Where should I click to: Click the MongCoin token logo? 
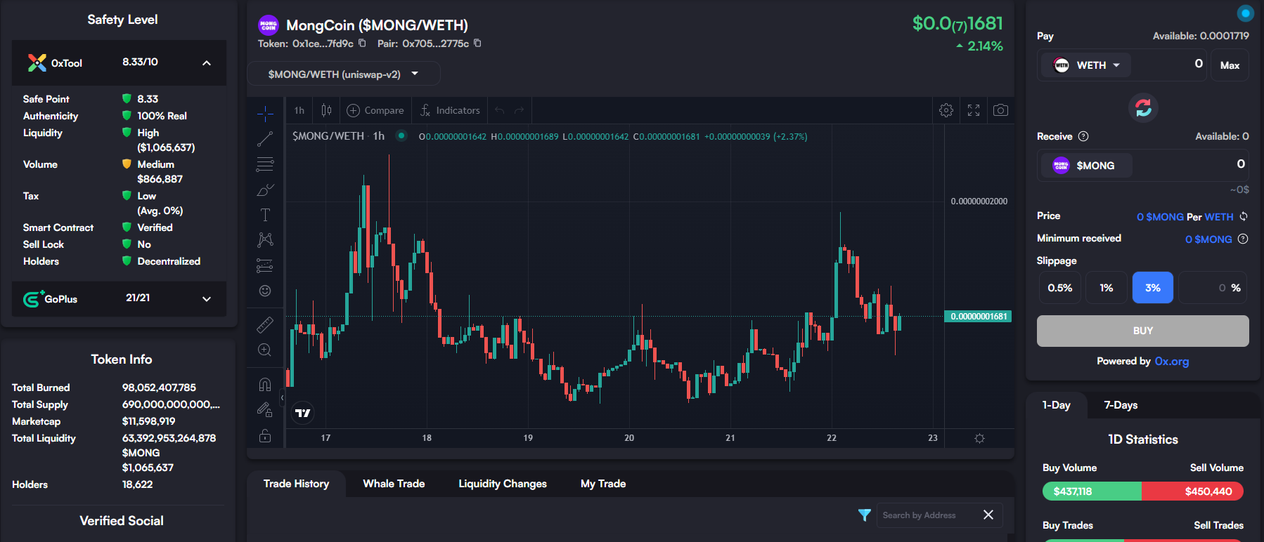269,25
